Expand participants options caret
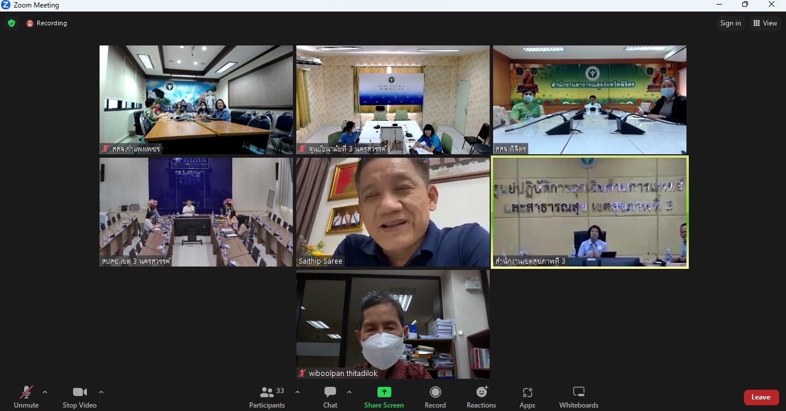The width and height of the screenshot is (786, 411). click(x=297, y=392)
